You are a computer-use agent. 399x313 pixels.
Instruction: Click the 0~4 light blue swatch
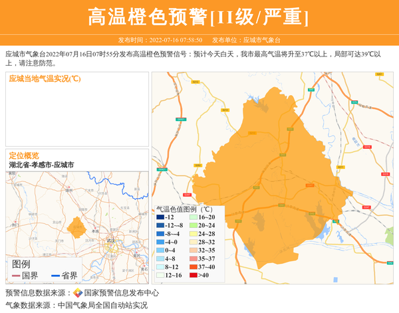coord(160,251)
